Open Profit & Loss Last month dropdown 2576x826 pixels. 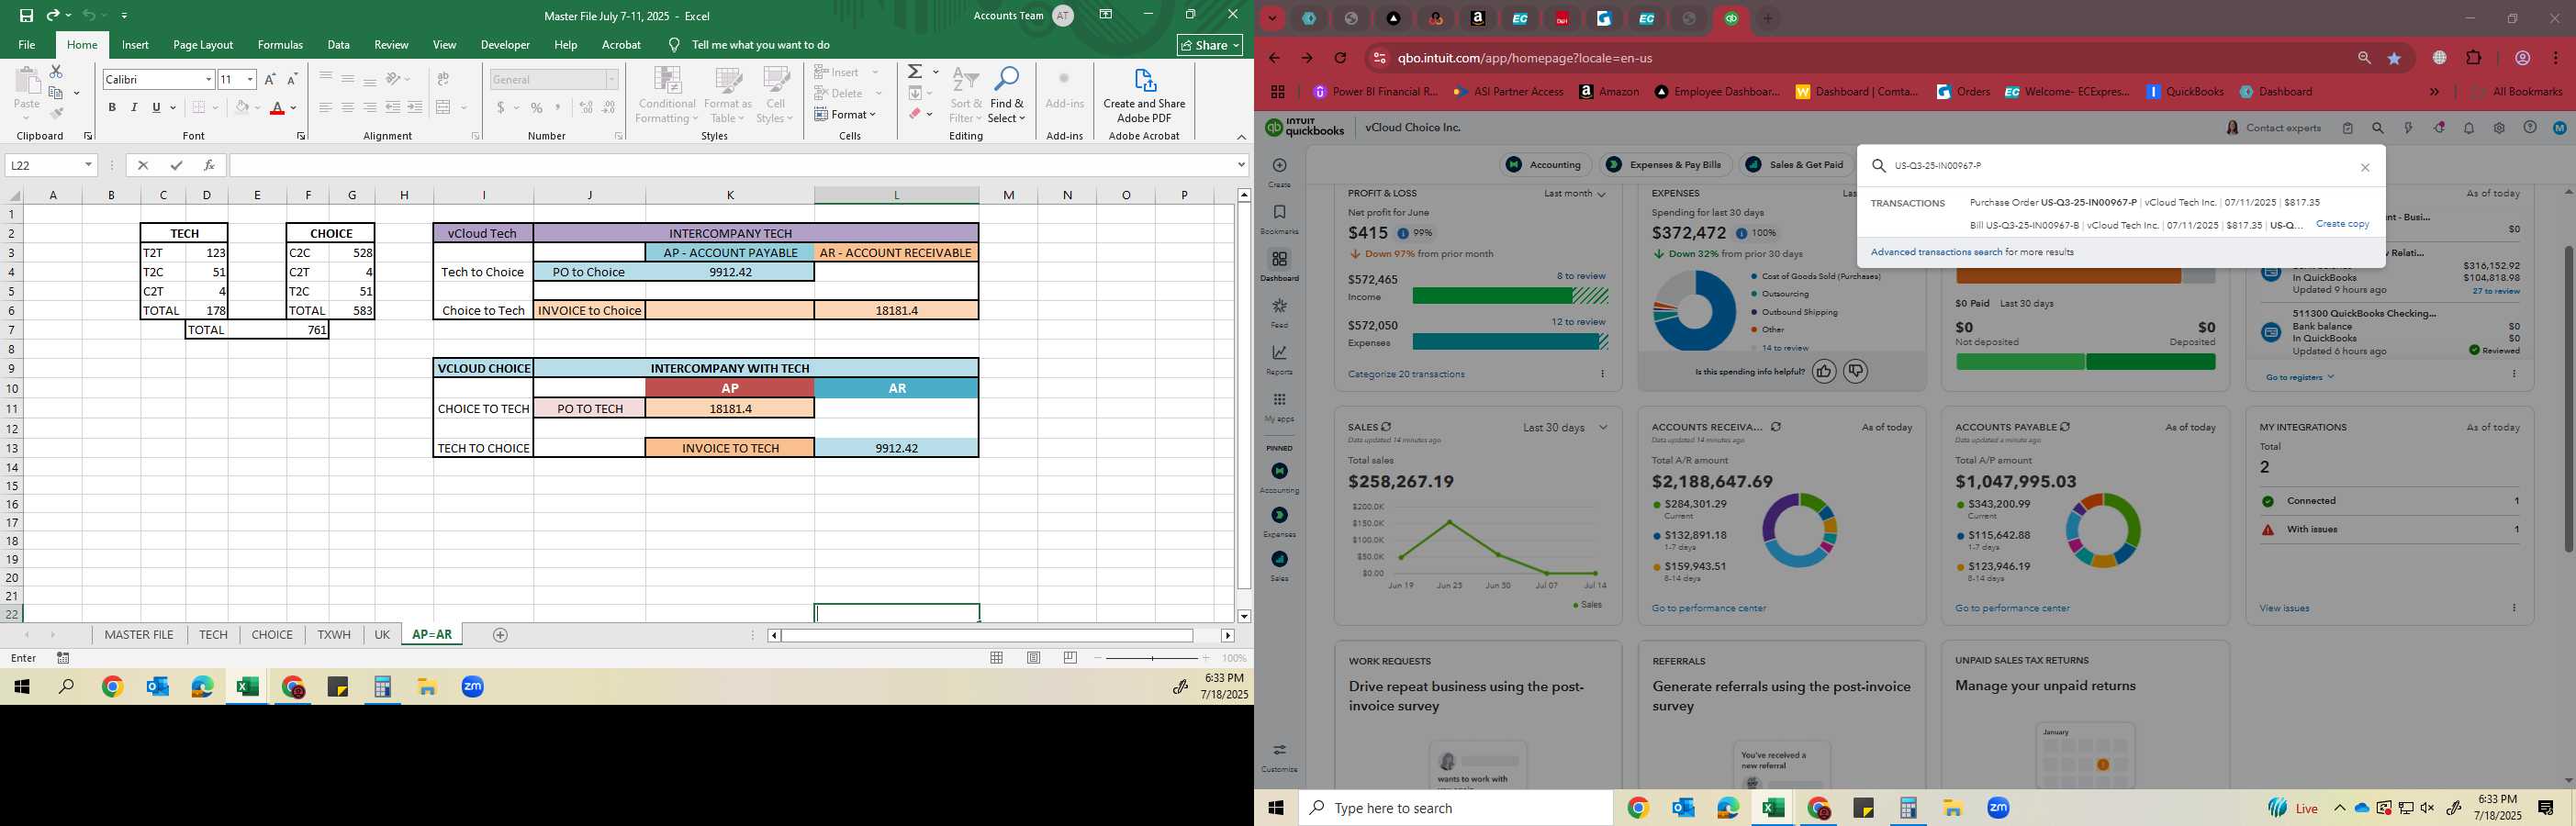click(1575, 193)
